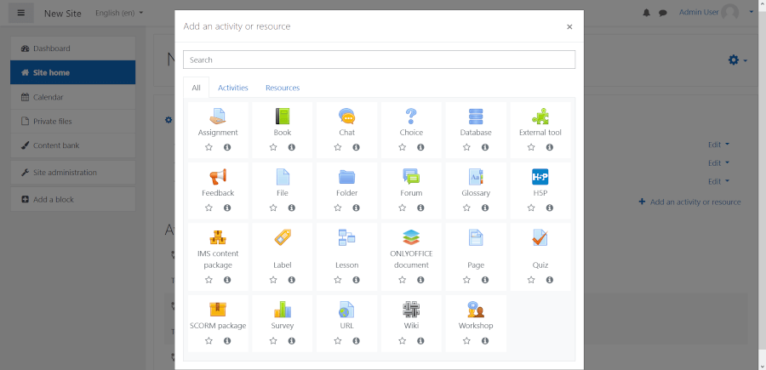
Task: Open Site administration in the sidebar
Action: (73, 173)
